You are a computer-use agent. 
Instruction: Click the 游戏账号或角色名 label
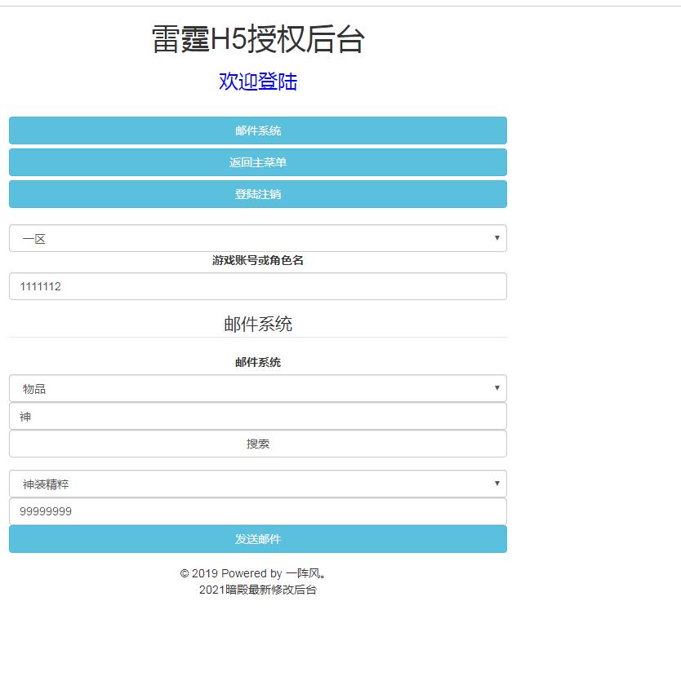[257, 261]
